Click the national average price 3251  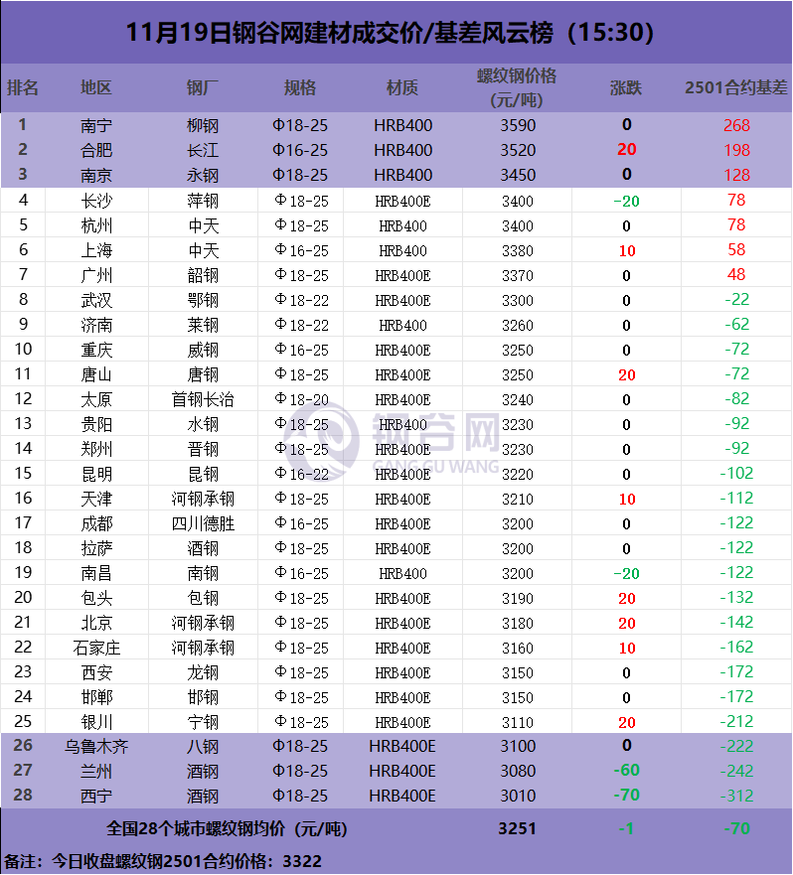(517, 828)
